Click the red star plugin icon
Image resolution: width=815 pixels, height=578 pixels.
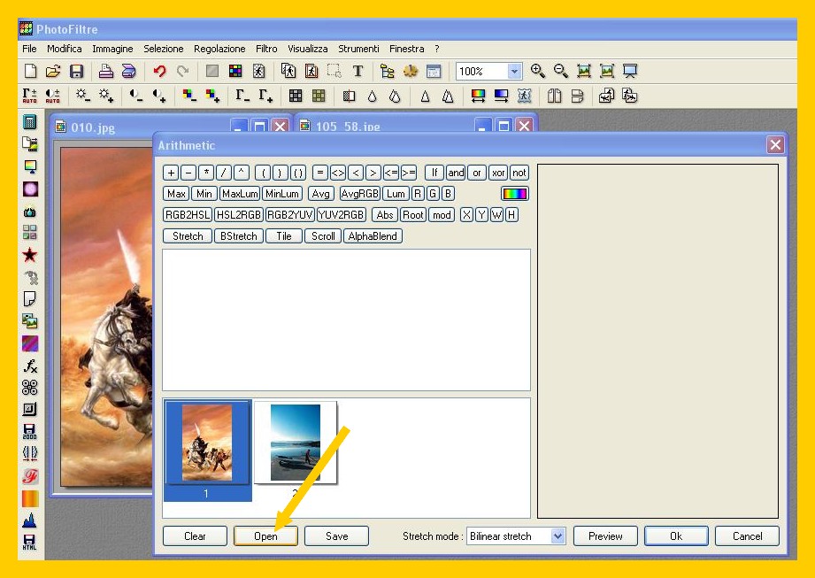click(x=30, y=255)
